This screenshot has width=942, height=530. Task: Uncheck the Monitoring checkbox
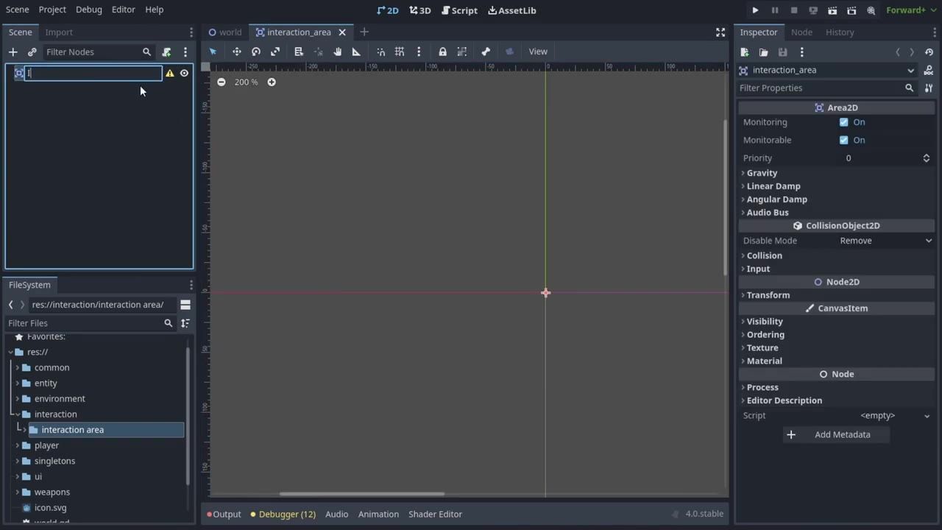point(844,122)
